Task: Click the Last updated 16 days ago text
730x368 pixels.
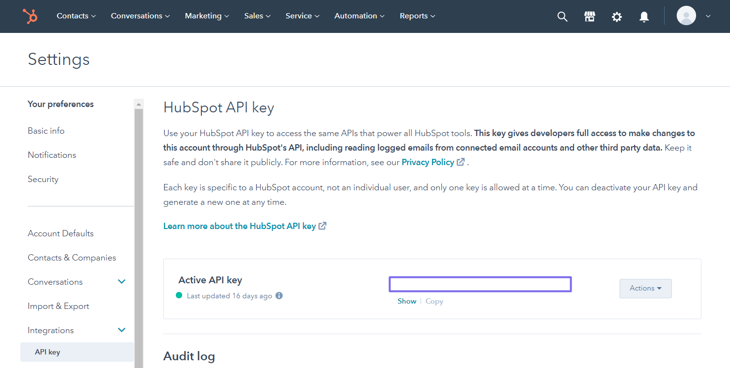Action: tap(230, 296)
